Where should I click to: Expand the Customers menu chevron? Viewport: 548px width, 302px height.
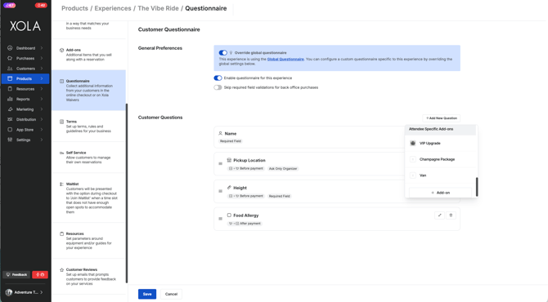(42, 69)
